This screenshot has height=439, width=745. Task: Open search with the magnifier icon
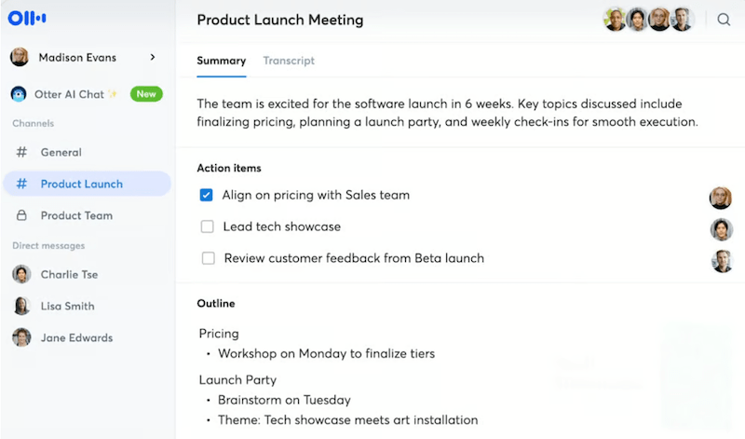(724, 20)
